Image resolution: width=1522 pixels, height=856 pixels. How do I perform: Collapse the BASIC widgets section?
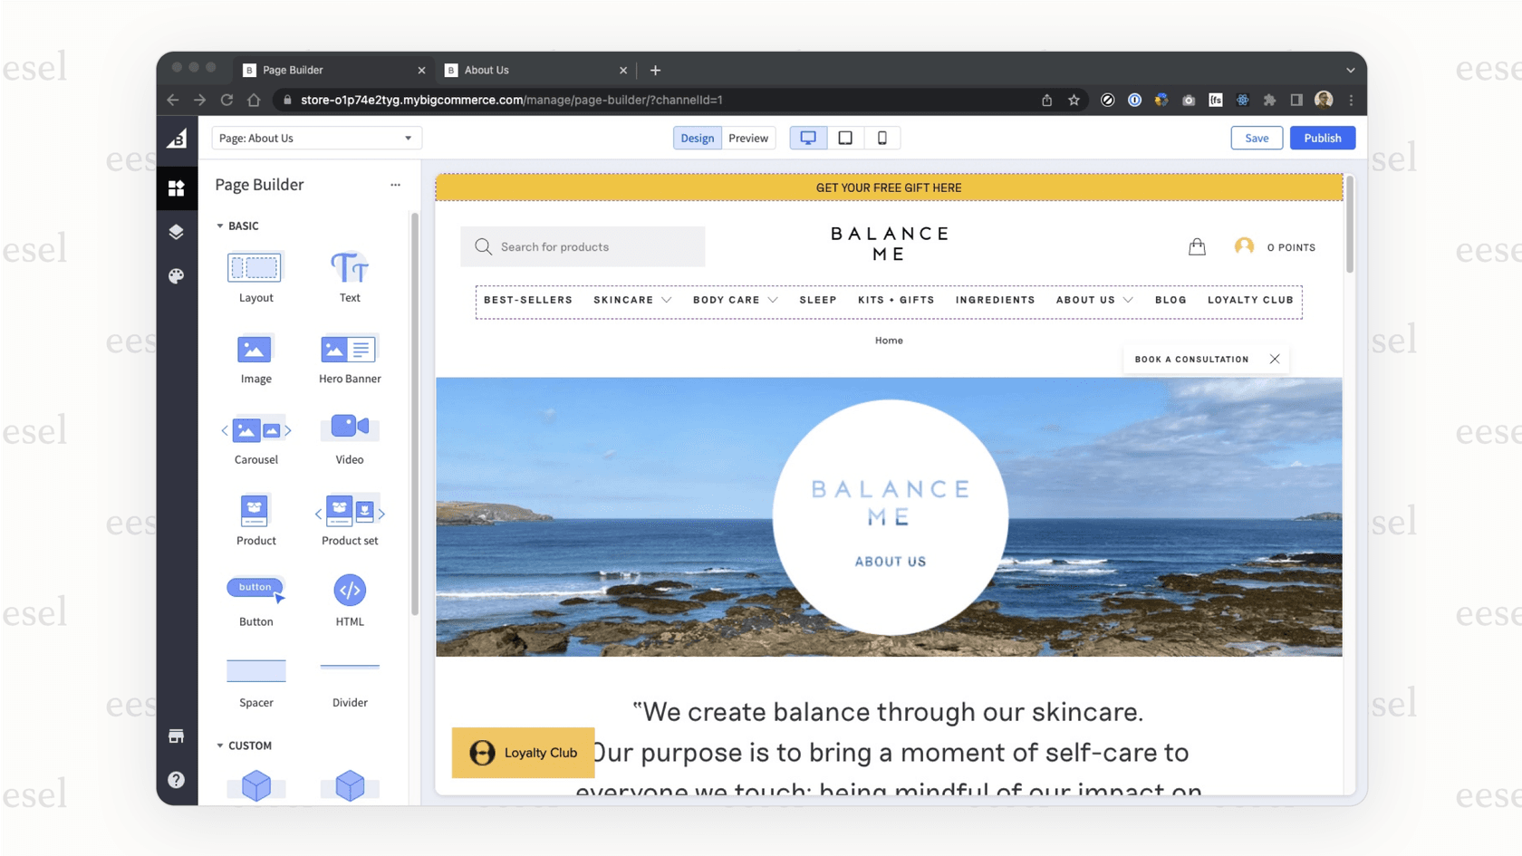(220, 226)
